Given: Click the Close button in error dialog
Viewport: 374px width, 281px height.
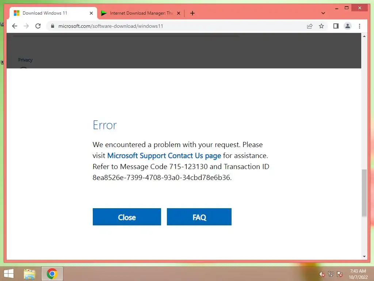Looking at the screenshot, I should [x=127, y=217].
